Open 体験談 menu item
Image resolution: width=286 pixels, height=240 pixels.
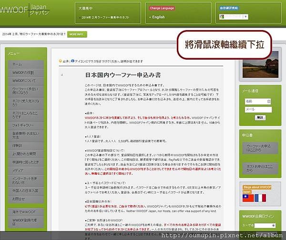[26, 146]
